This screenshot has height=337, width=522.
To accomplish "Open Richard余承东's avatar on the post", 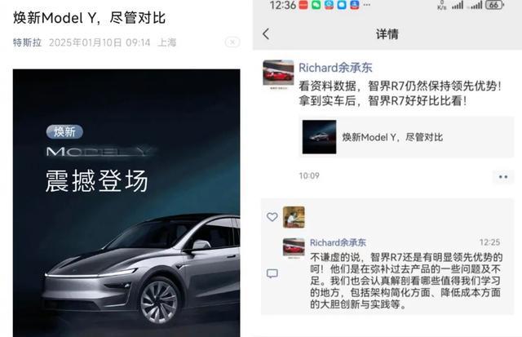I will click(278, 74).
